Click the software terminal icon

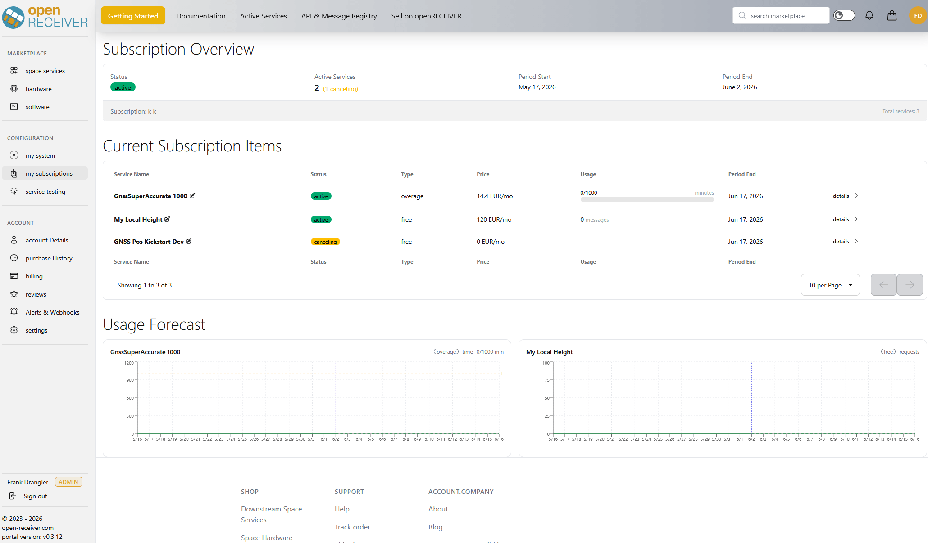point(14,107)
